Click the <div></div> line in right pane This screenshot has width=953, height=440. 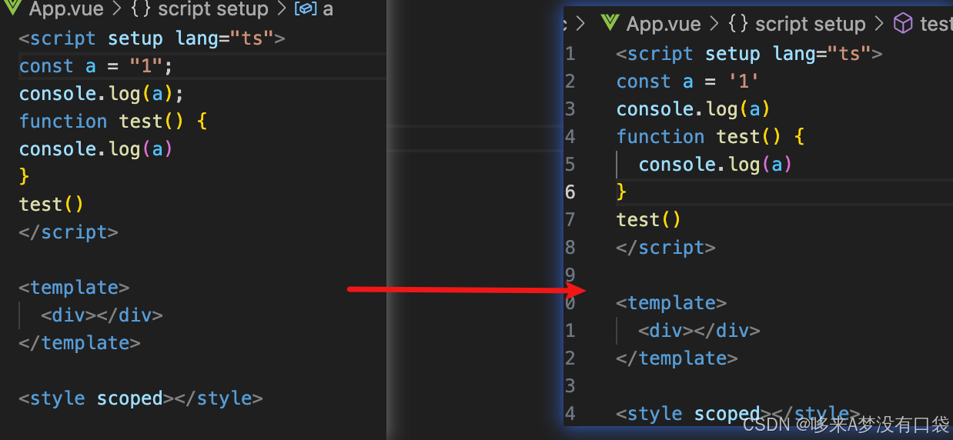(x=699, y=331)
